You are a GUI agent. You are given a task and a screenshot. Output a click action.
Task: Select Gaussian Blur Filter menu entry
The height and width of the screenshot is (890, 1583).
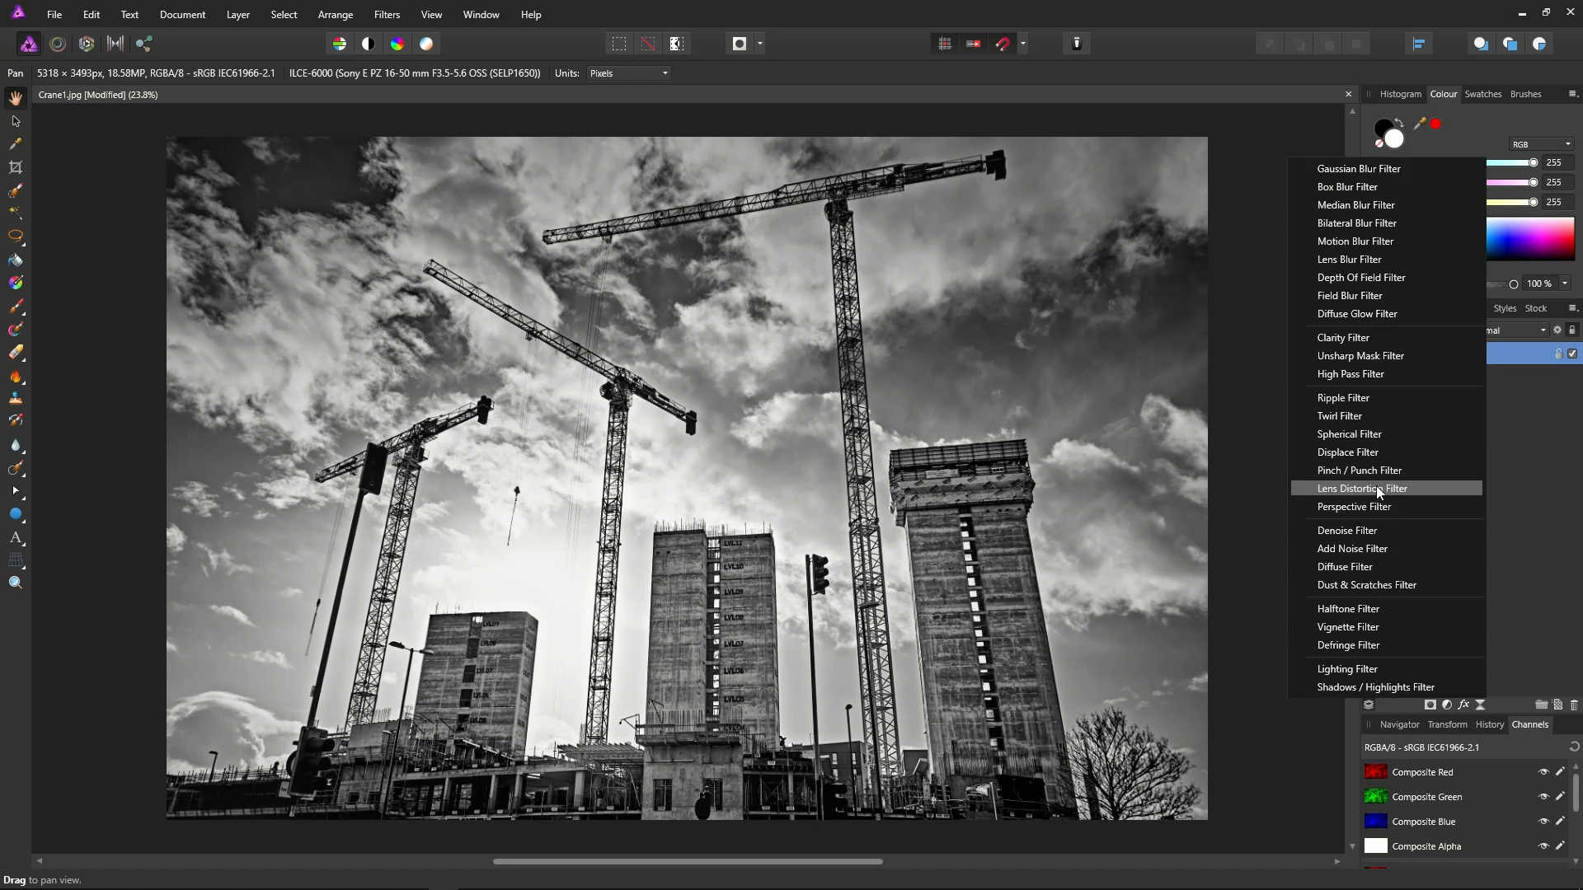[1358, 169]
